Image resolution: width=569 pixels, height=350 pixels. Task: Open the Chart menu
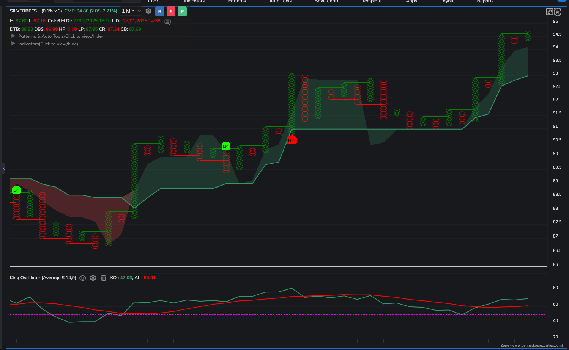[x=154, y=2]
